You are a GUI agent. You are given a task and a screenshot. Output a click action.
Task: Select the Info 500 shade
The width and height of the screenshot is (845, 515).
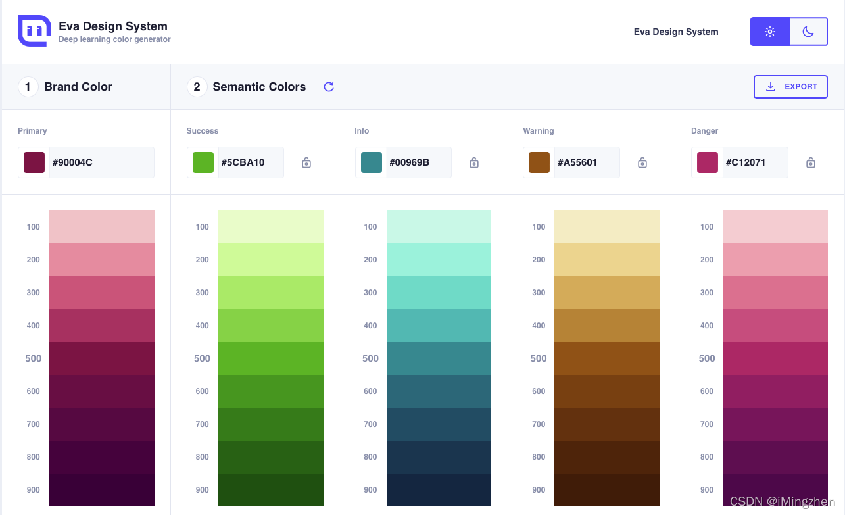click(439, 358)
